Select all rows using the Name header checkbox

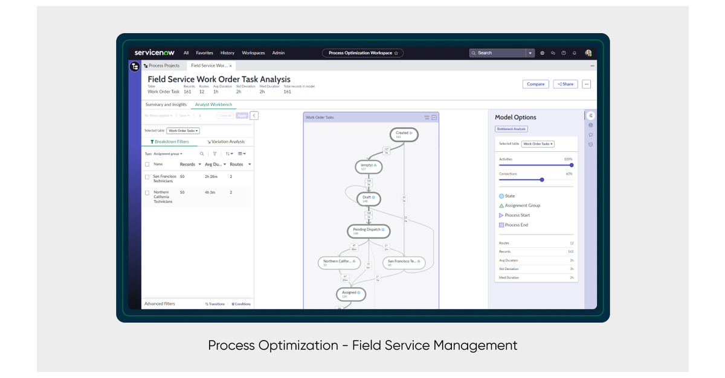[x=147, y=164]
